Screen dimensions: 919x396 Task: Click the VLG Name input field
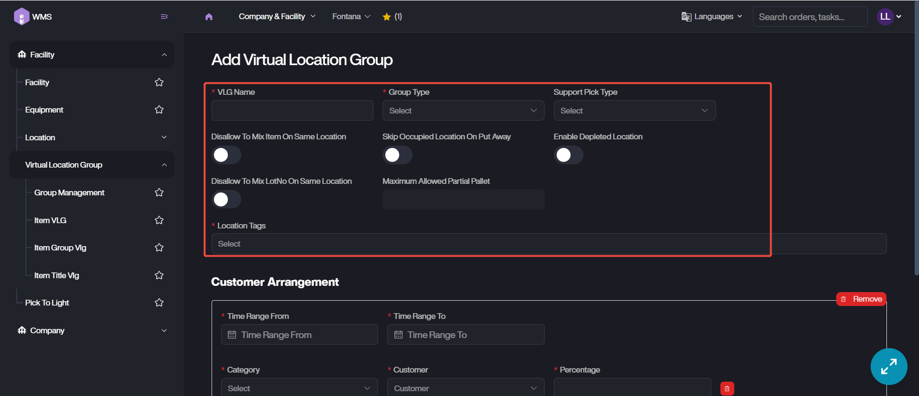(292, 111)
